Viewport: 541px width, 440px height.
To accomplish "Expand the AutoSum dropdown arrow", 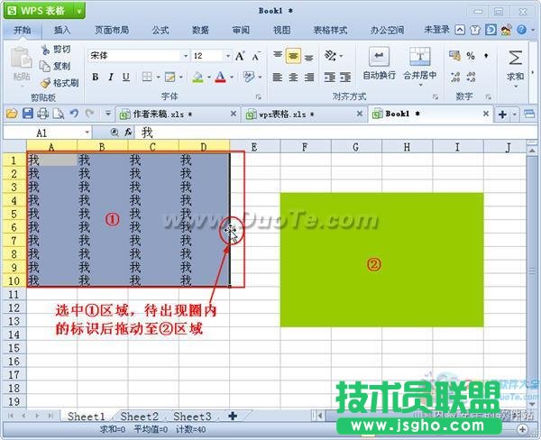I will [516, 86].
